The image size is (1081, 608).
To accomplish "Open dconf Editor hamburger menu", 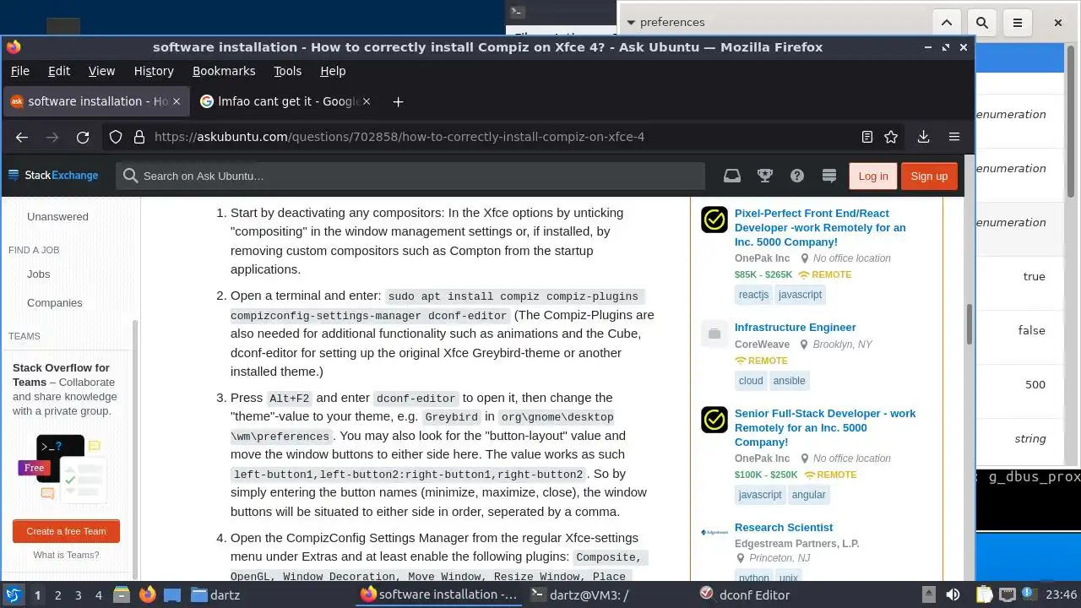I will pyautogui.click(x=1018, y=23).
